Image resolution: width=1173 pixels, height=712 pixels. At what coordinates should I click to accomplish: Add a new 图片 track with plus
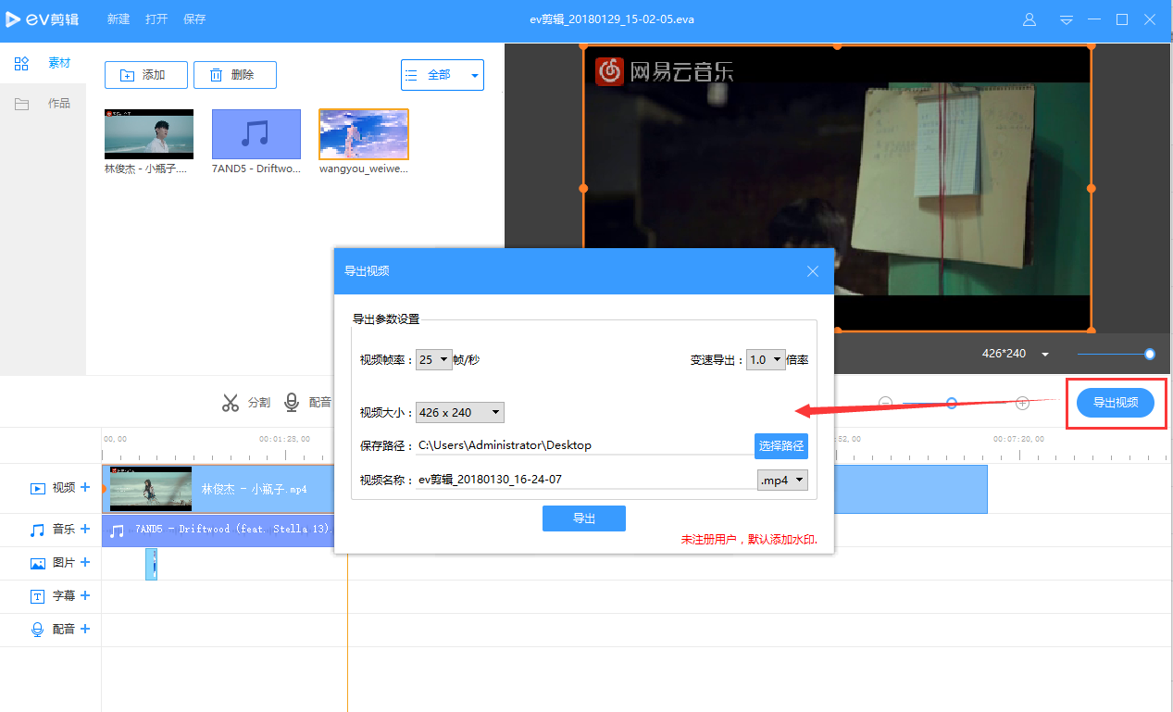coord(85,562)
